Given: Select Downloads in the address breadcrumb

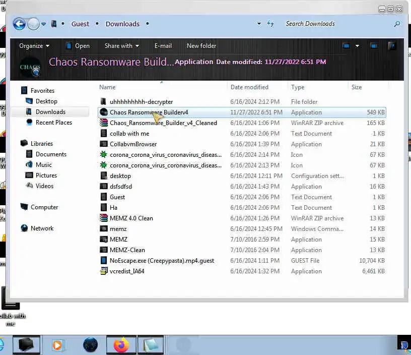Looking at the screenshot, I should point(122,24).
